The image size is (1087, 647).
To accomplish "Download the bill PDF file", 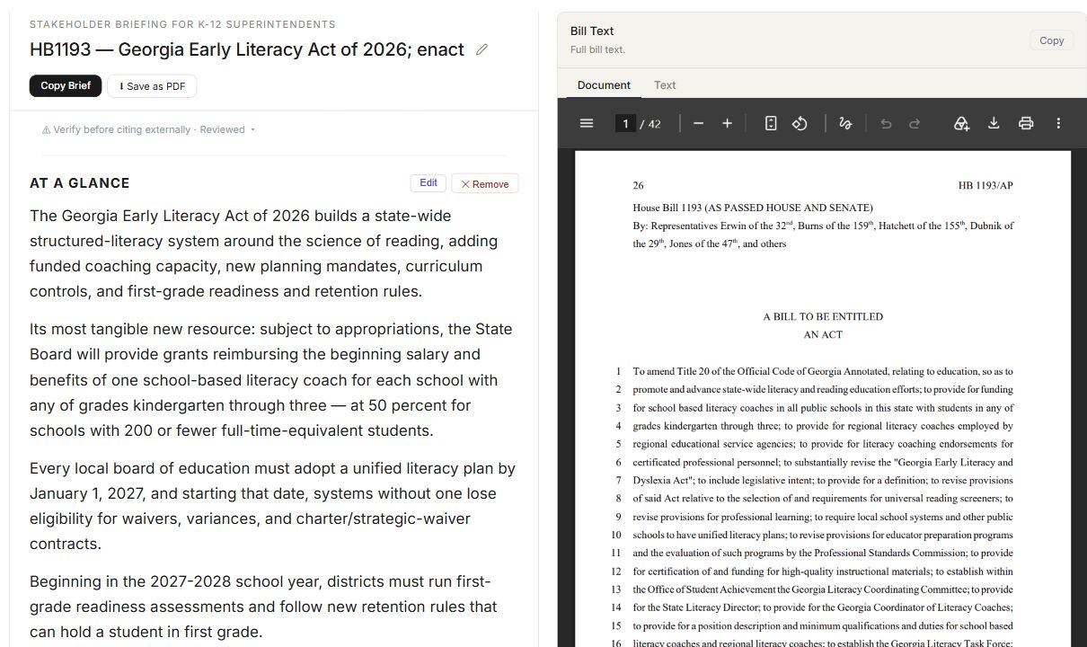I will point(994,123).
